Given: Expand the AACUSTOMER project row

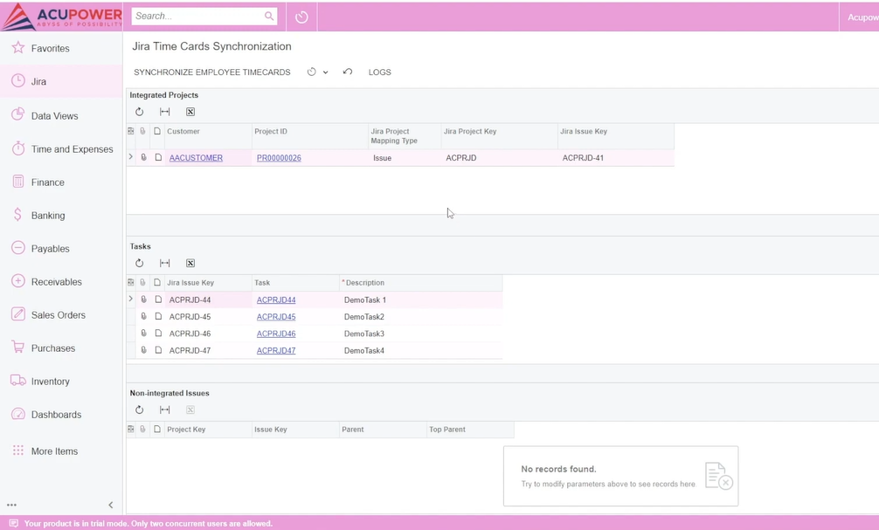Looking at the screenshot, I should (131, 158).
